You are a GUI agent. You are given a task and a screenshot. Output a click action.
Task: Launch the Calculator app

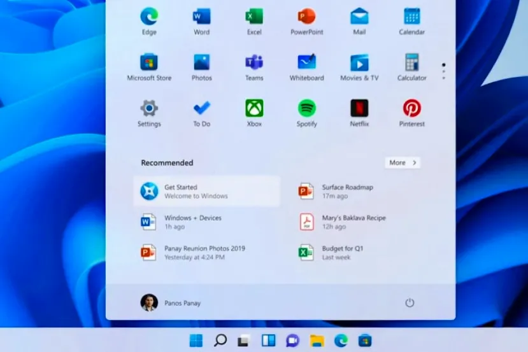click(x=412, y=67)
